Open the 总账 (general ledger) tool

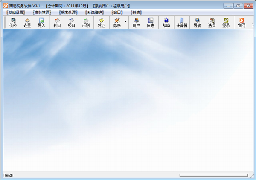(117, 23)
